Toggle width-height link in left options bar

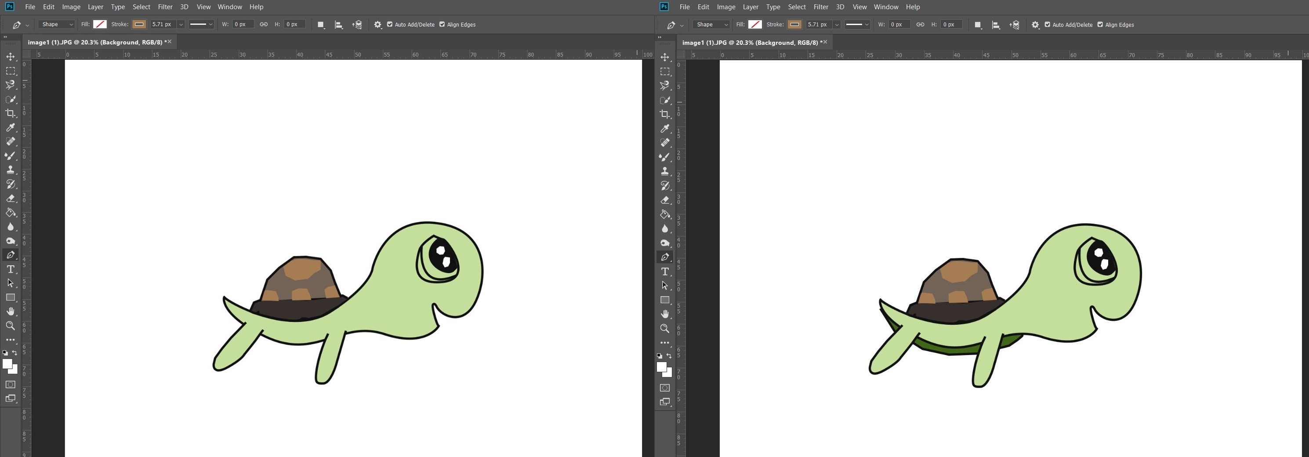(263, 25)
